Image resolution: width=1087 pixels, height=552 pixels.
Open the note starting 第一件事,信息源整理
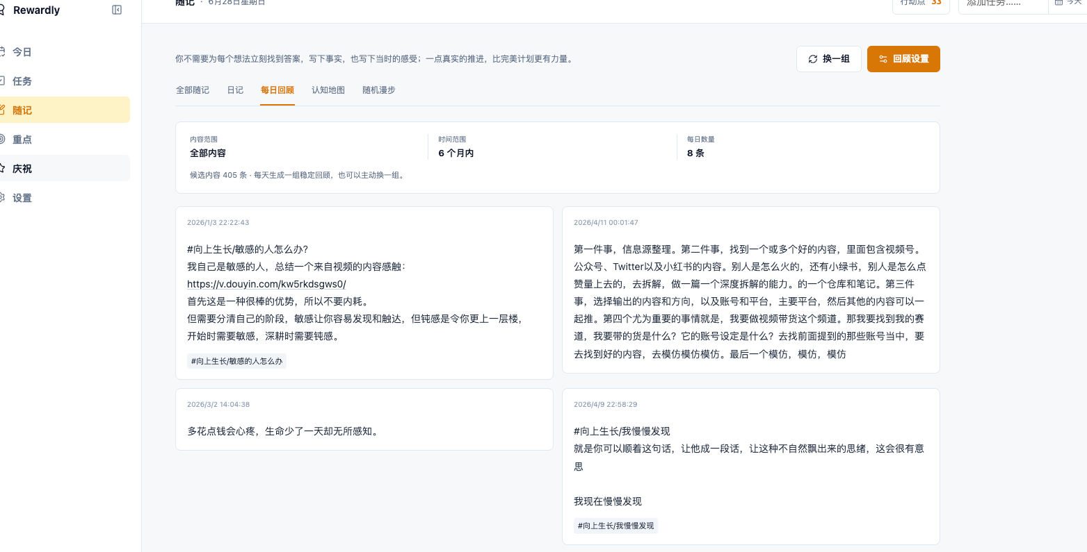coord(751,290)
